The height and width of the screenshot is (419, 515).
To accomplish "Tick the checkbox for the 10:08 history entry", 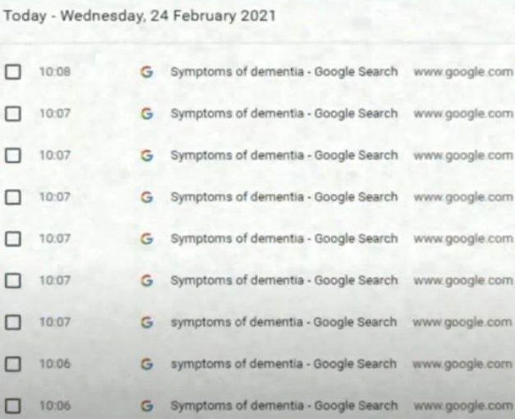I will pyautogui.click(x=13, y=72).
